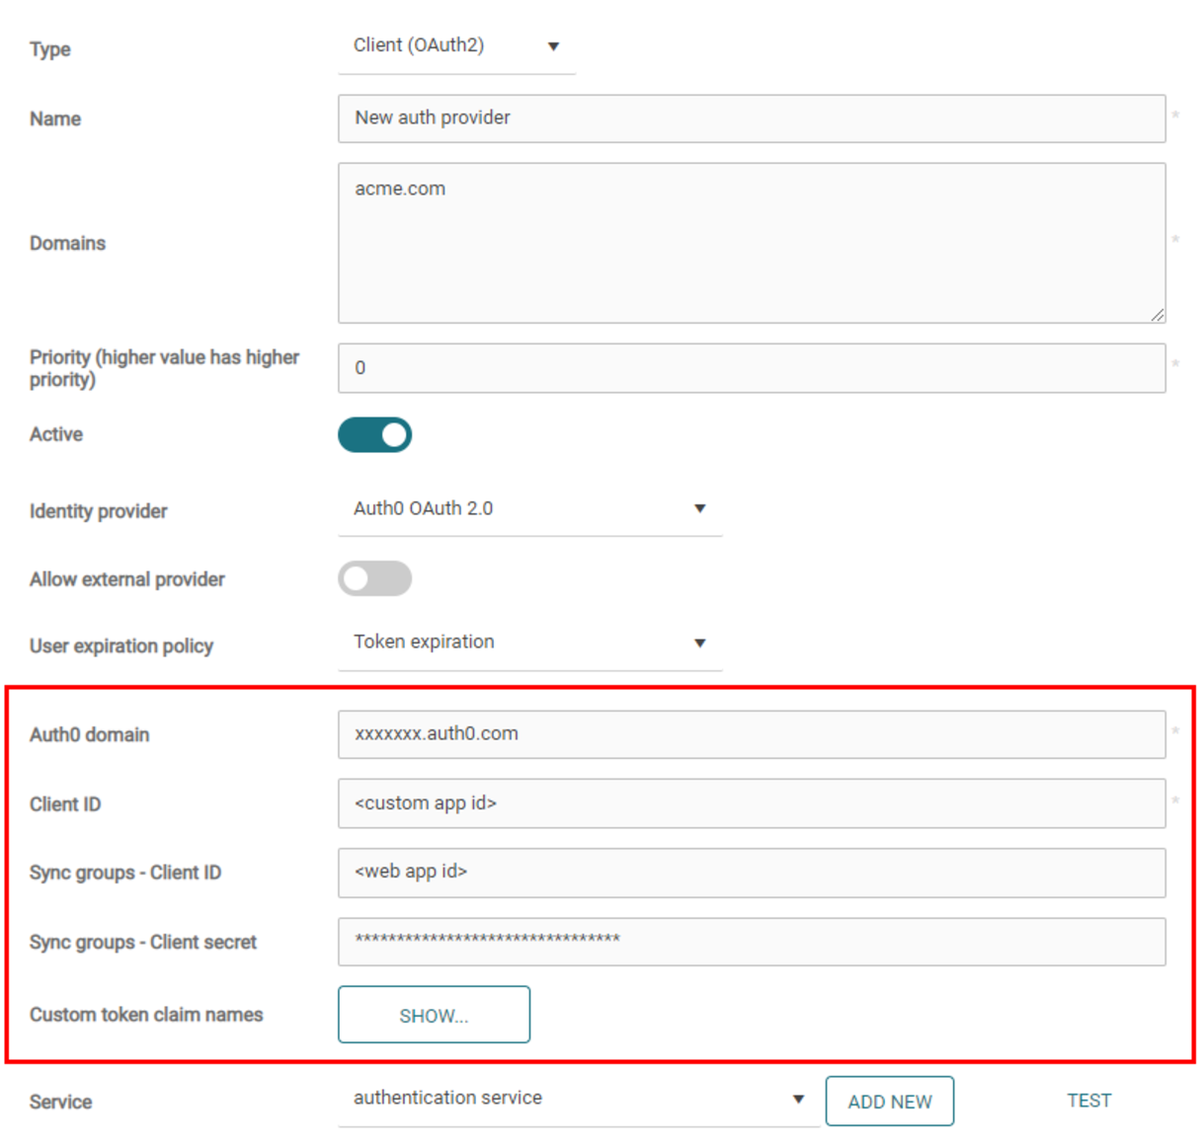Click the ADD NEW service button
This screenshot has width=1204, height=1142.
[890, 1102]
